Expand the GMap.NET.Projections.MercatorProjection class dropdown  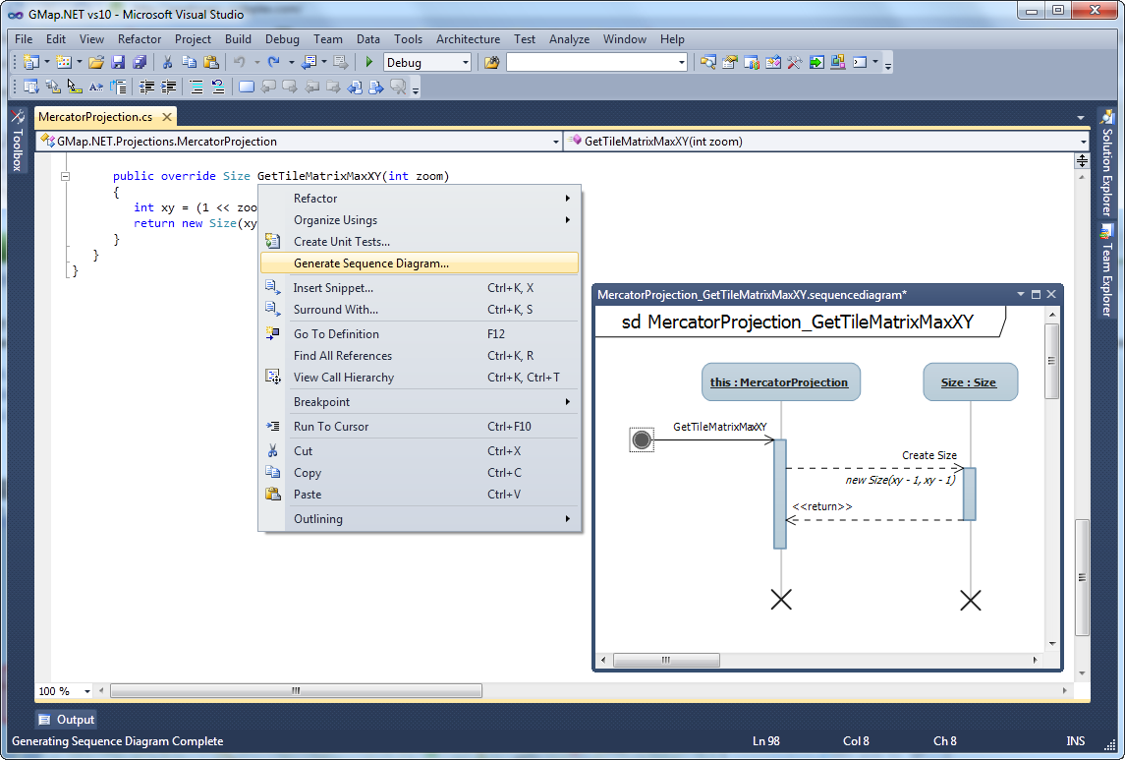point(556,142)
